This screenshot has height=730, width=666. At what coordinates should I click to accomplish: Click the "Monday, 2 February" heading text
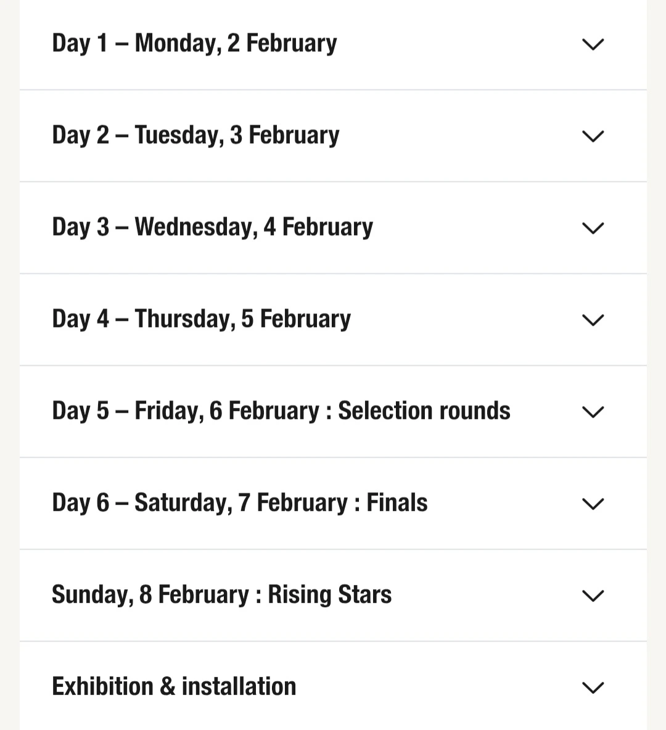pyautogui.click(x=236, y=43)
